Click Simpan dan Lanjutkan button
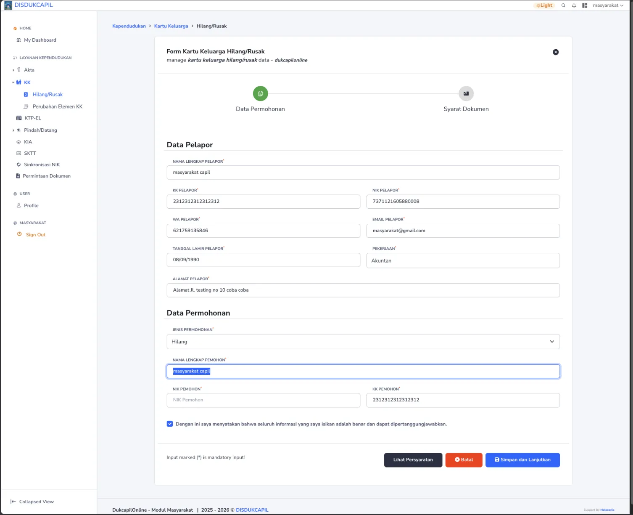The image size is (633, 515). (522, 459)
